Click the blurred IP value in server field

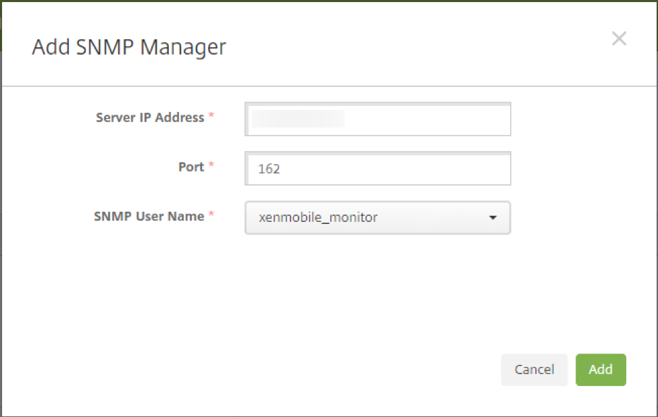tap(298, 119)
